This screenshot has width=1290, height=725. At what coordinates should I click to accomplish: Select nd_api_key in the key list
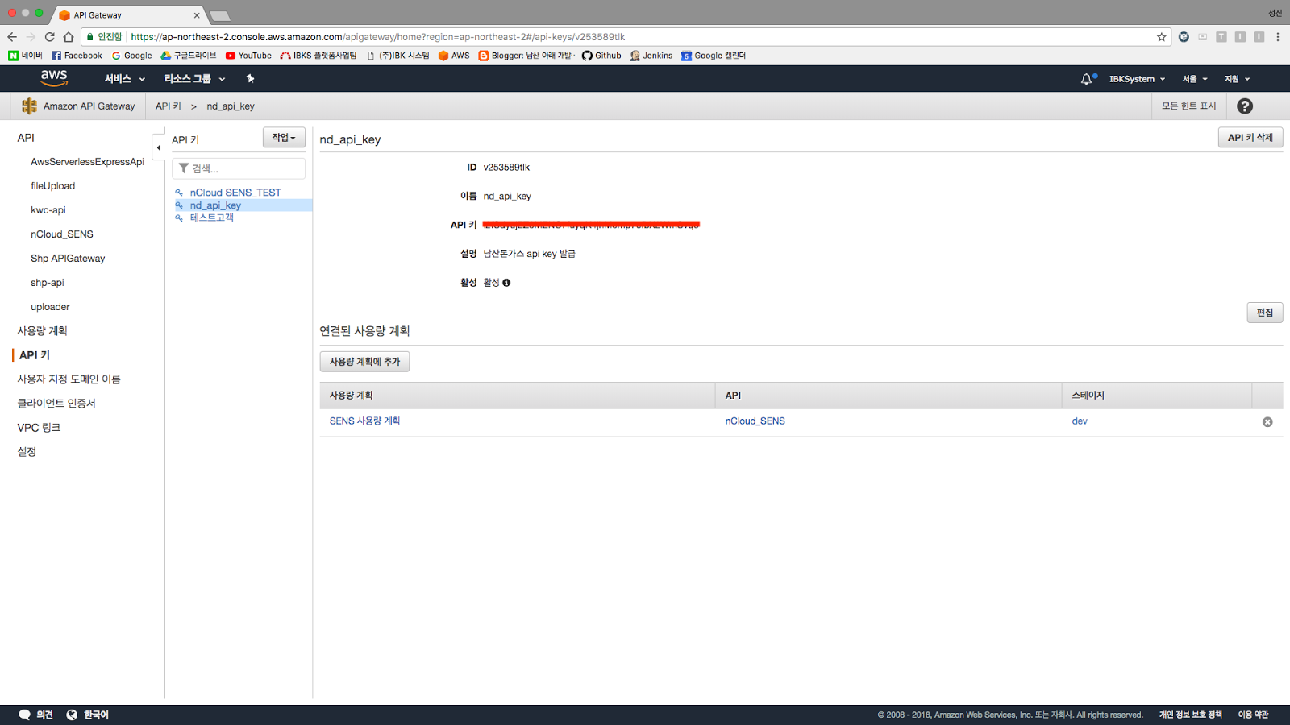coord(215,205)
